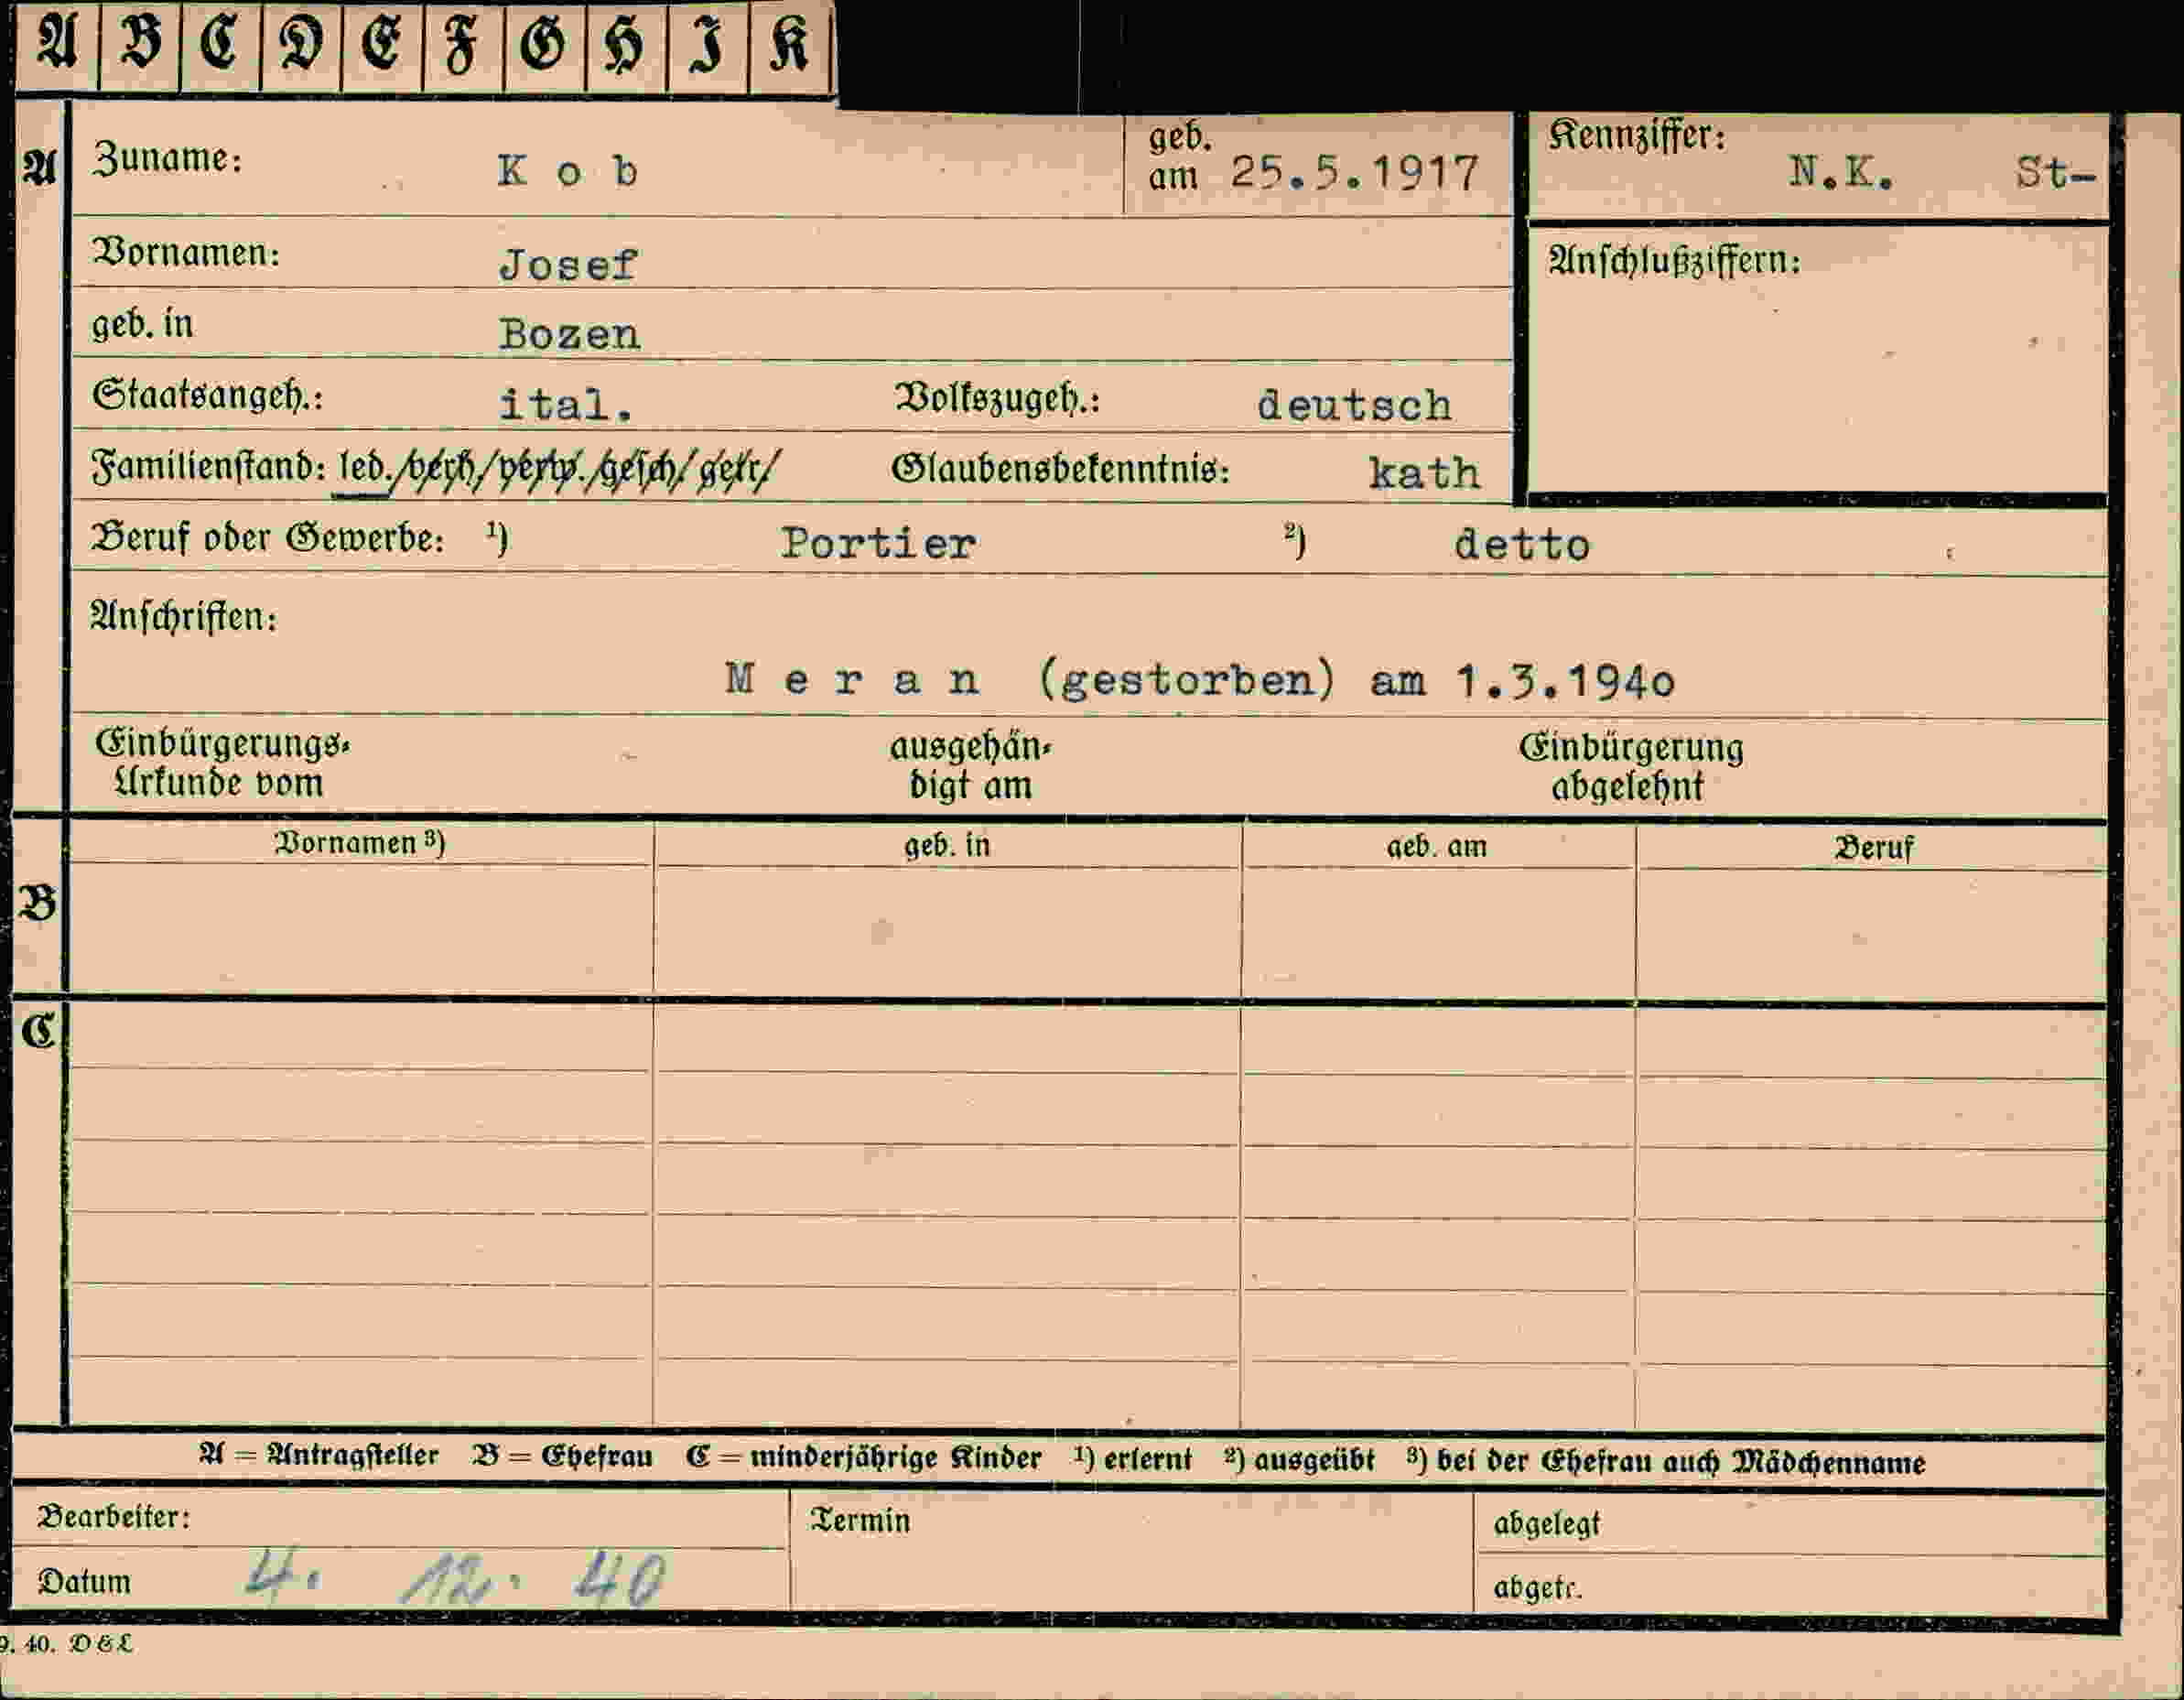Click the death date '1.3.1940'
This screenshot has height=1700, width=2184.
pyautogui.click(x=1565, y=681)
